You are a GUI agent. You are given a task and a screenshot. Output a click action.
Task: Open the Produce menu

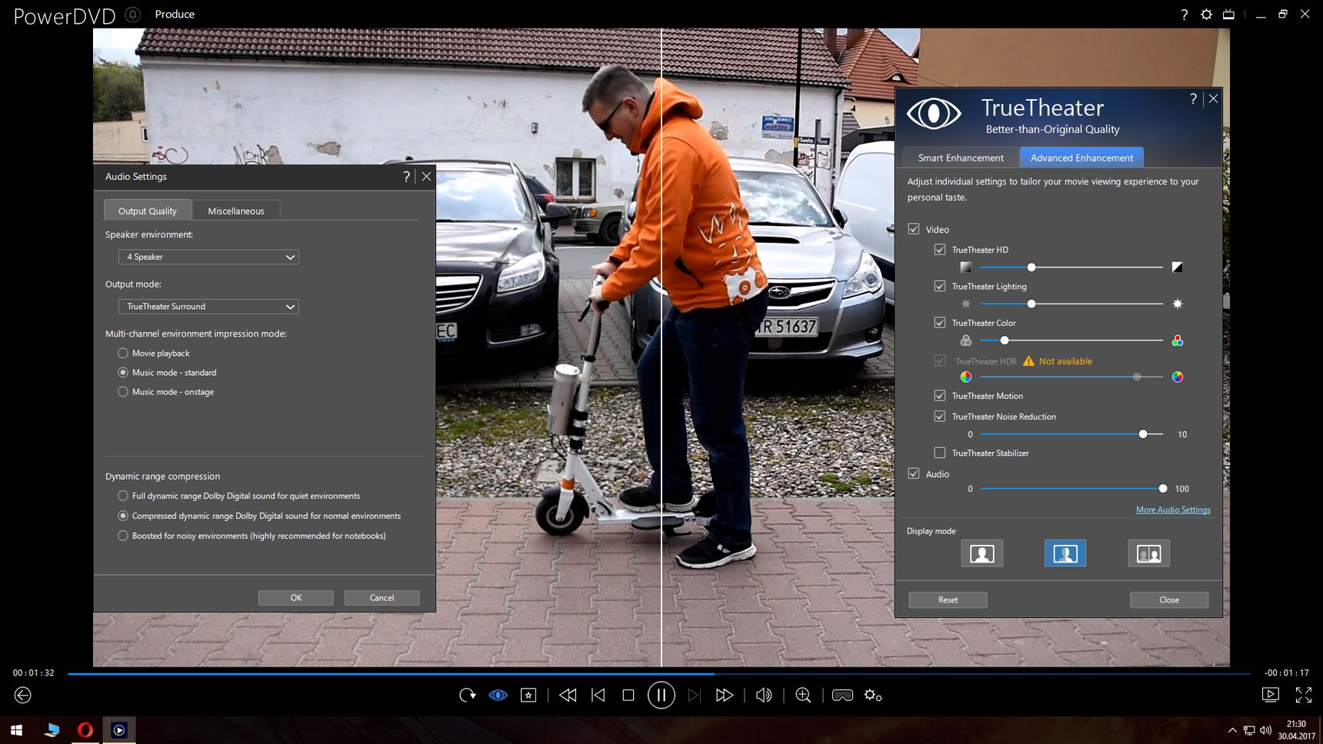(x=175, y=15)
